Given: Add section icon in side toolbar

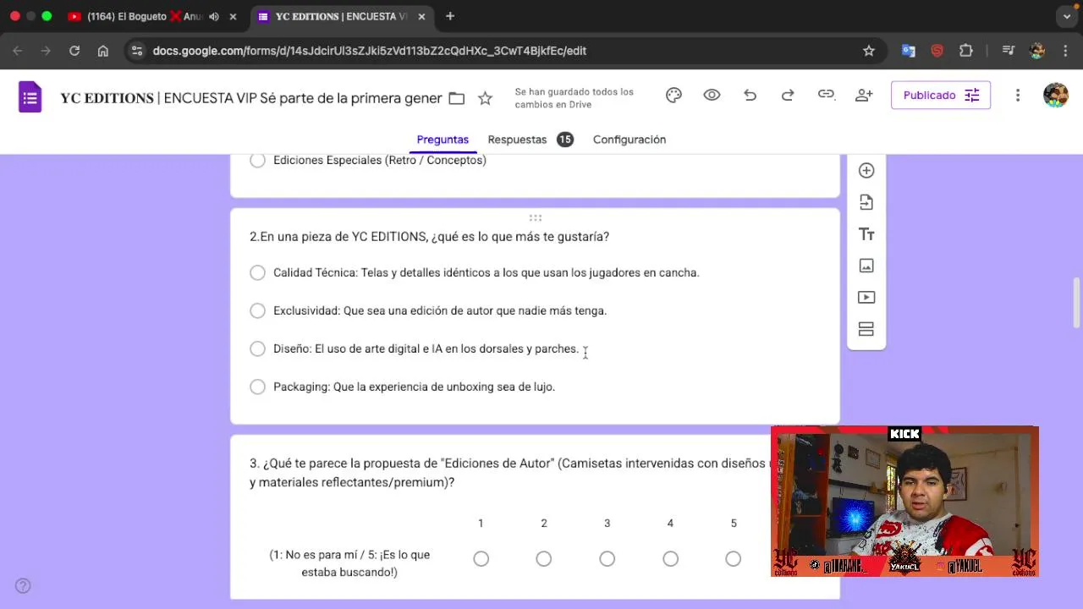Looking at the screenshot, I should coord(866,329).
